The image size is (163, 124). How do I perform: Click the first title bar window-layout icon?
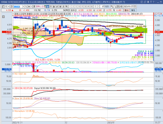click(142, 2)
